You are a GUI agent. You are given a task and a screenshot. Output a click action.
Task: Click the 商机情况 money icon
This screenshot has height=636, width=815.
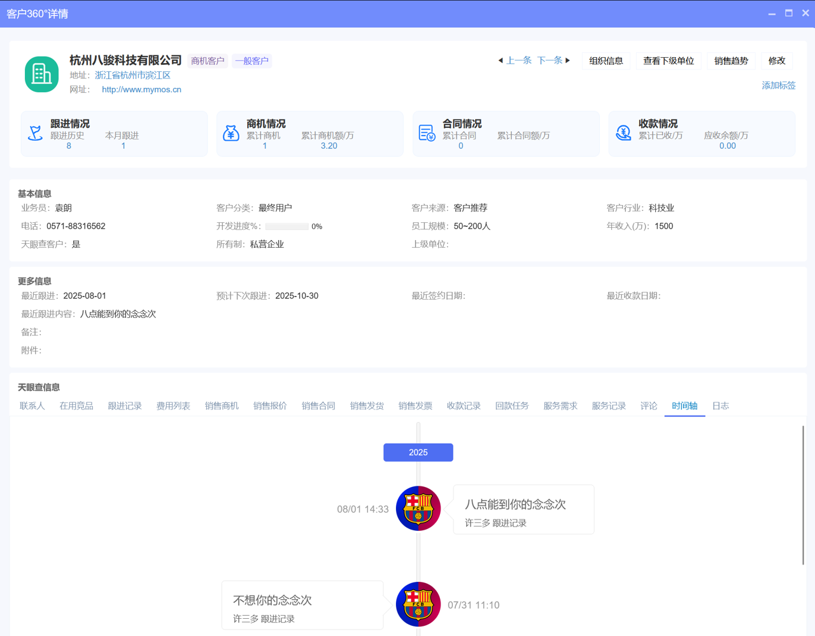pos(231,132)
